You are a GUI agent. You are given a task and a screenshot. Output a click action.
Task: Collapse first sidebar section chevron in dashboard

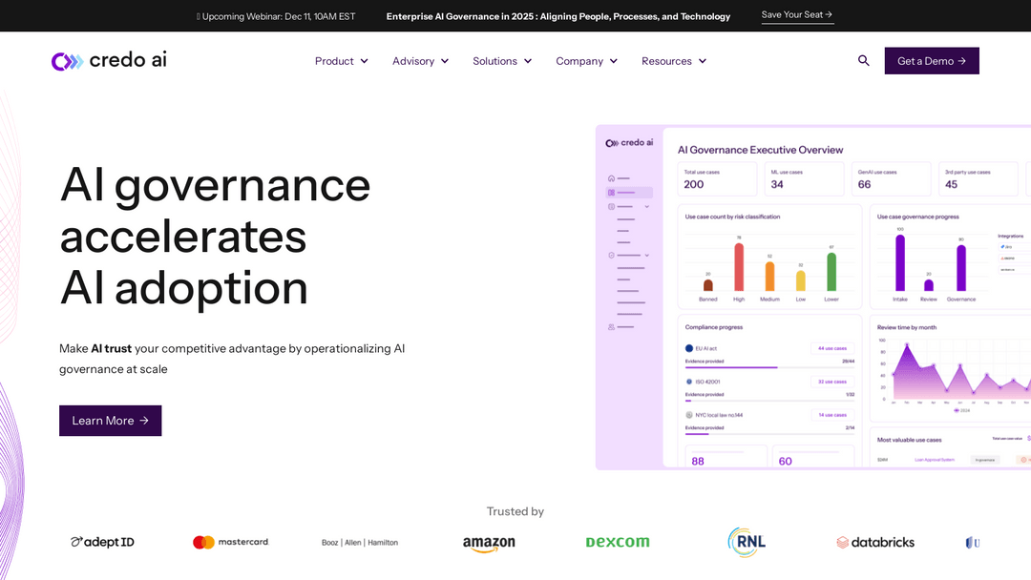coord(647,206)
